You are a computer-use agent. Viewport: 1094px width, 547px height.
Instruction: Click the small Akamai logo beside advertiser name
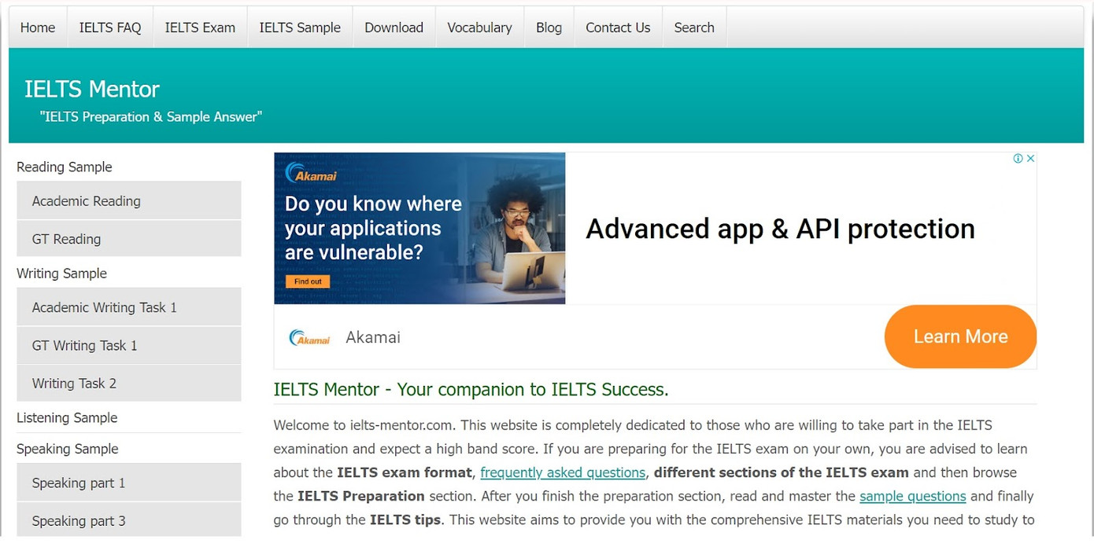[x=309, y=338]
